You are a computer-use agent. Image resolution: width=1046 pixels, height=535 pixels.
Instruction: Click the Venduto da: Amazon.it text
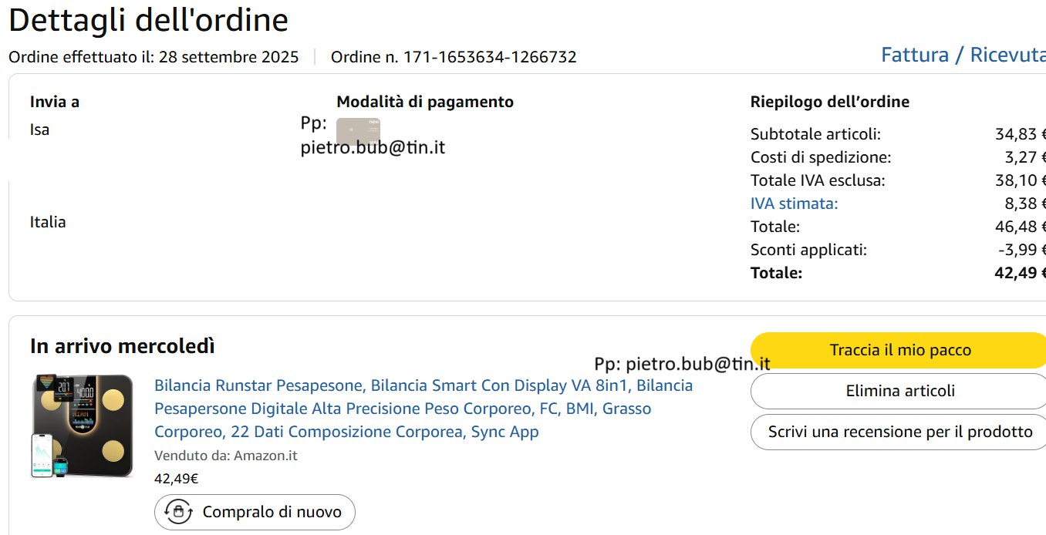pos(225,456)
